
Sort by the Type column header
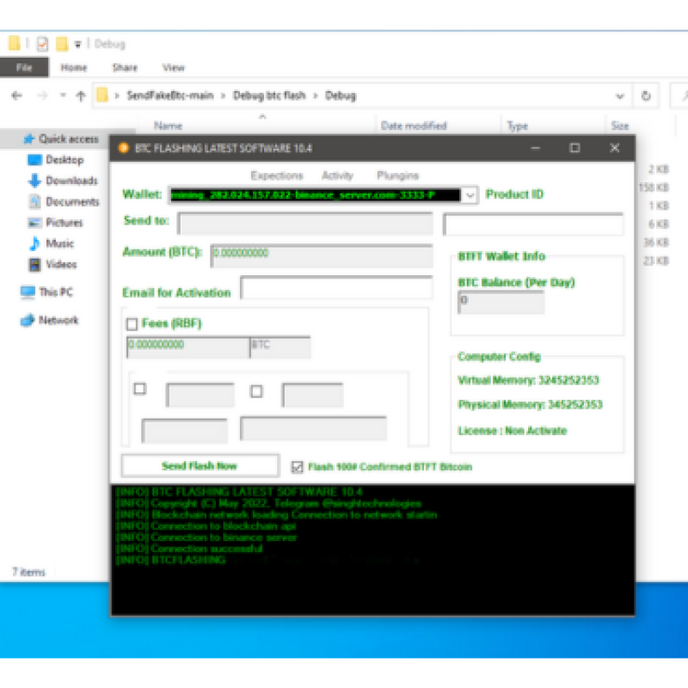(x=518, y=126)
